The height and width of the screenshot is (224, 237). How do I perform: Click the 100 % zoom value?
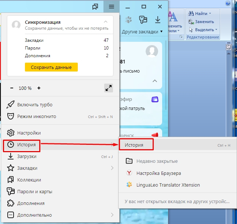tap(25, 88)
